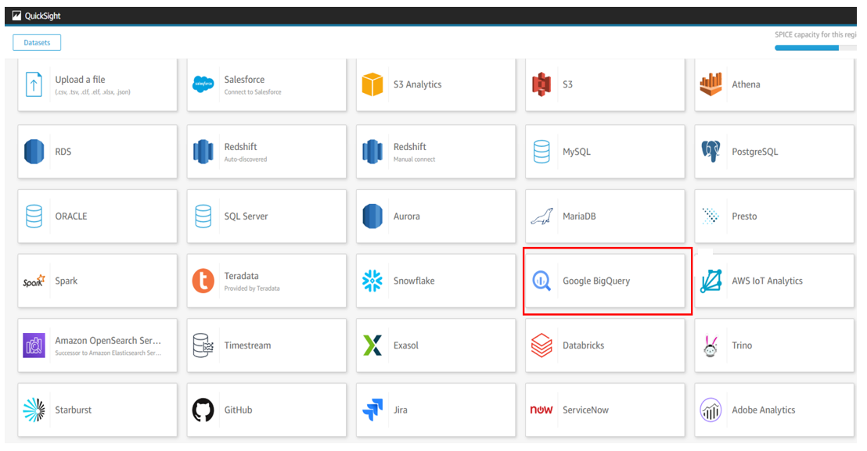Select the Presto dotted logo icon
This screenshot has width=867, height=451.
pos(711,216)
